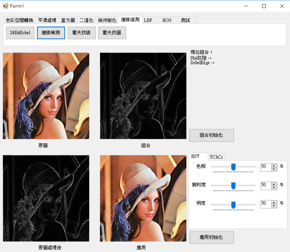
Task: Click the Form1 application icon
Action: (x=5, y=6)
